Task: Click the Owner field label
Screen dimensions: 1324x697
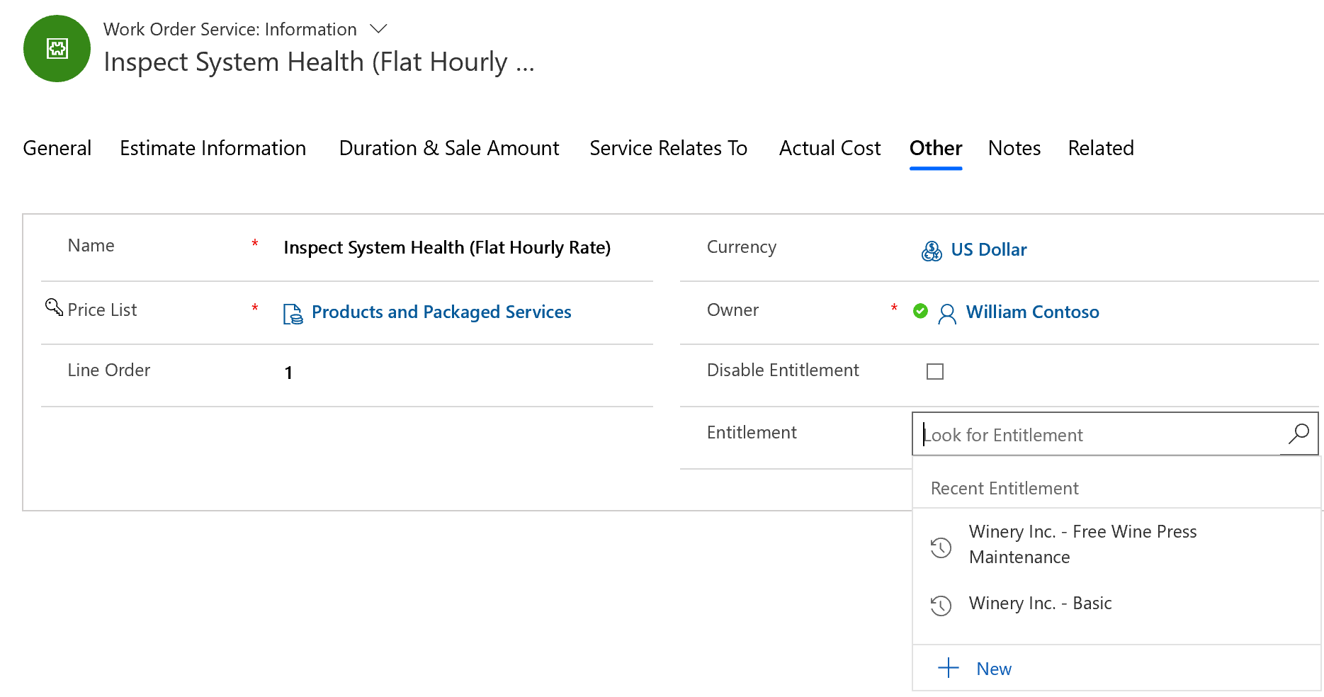Action: click(732, 310)
